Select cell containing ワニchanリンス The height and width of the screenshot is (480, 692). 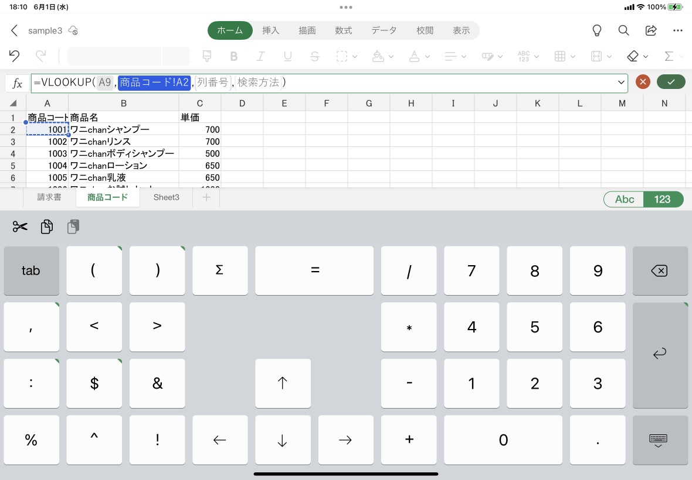124,141
